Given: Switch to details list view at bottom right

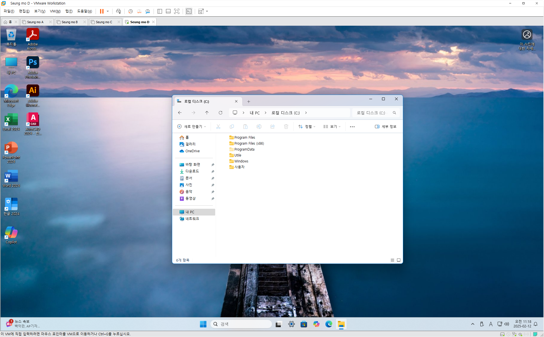Looking at the screenshot, I should tap(392, 260).
